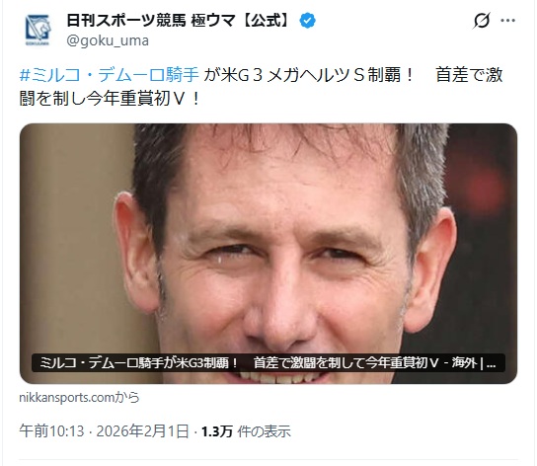Visit the @goku_uma handle

(x=108, y=40)
